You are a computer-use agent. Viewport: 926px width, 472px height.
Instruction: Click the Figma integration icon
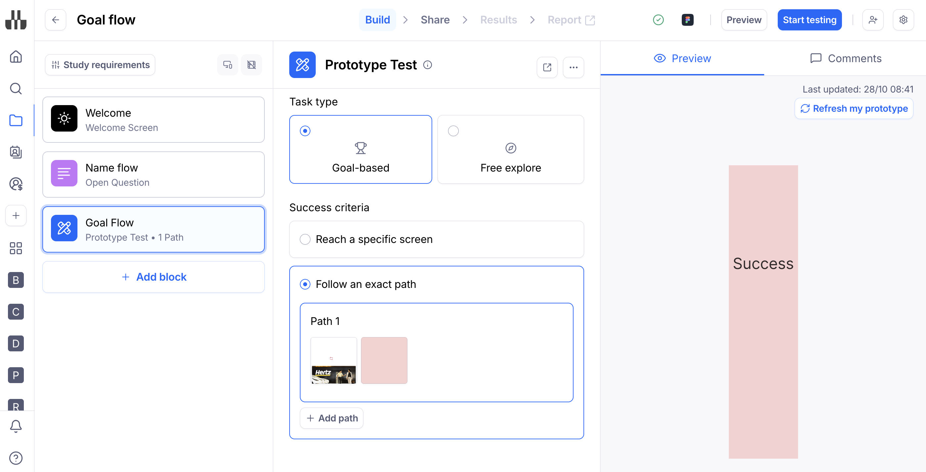687,20
